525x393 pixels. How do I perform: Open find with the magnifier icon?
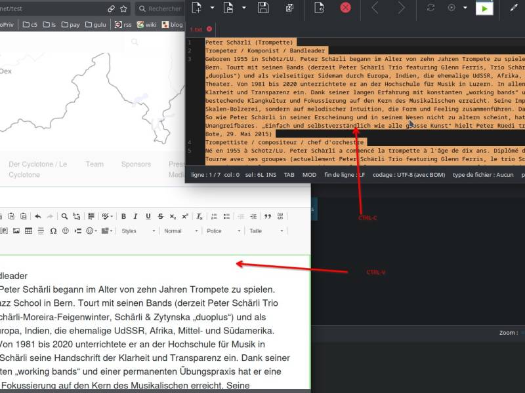point(64,217)
